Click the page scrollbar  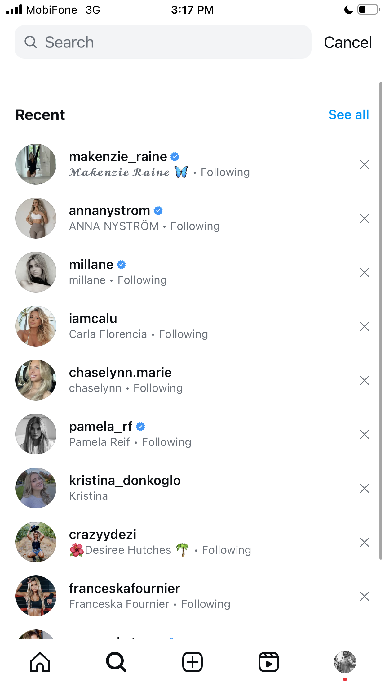pyautogui.click(x=381, y=321)
